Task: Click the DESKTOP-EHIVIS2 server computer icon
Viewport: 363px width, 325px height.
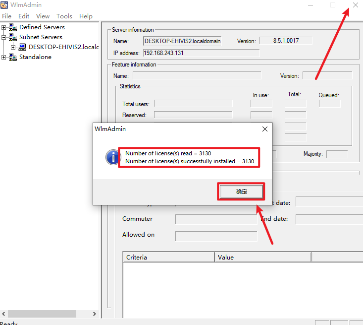Action: [x=22, y=47]
